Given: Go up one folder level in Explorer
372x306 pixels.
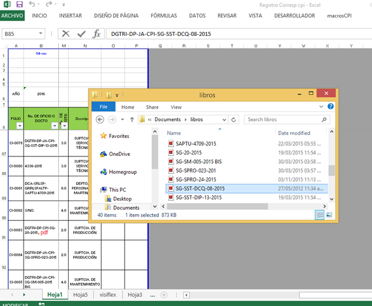Looking at the screenshot, I should coord(131,119).
